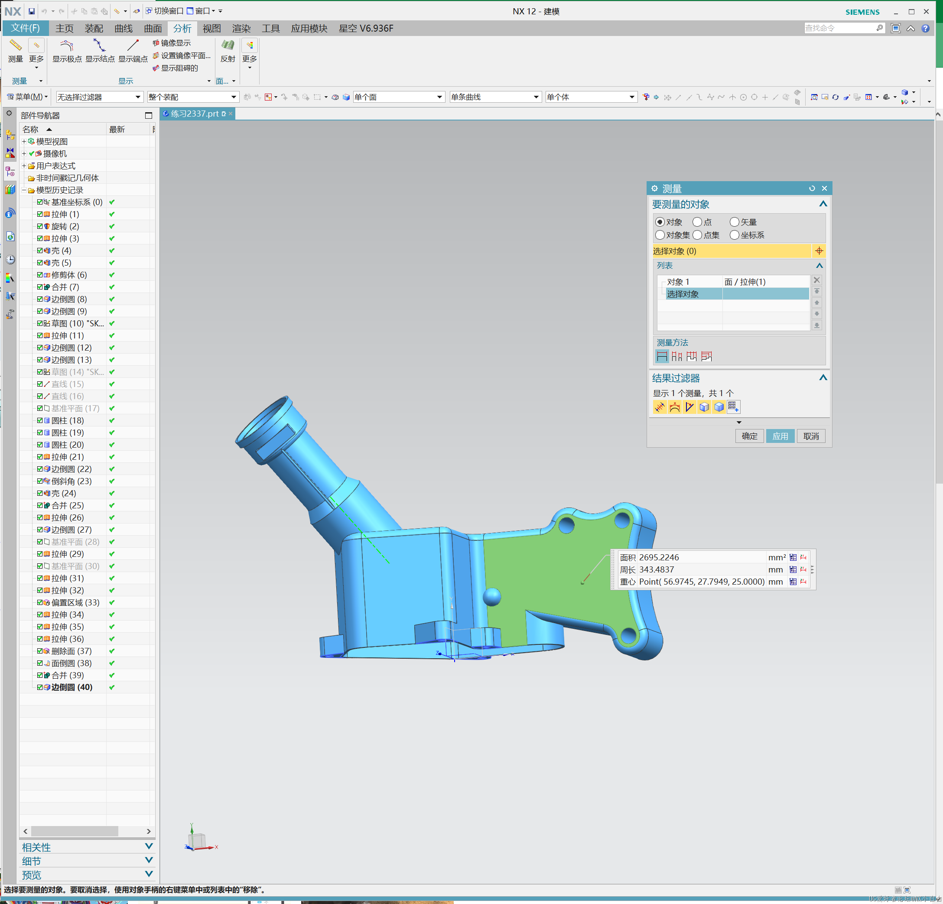The height and width of the screenshot is (904, 943).
Task: Click the 面积 2695.2246 value
Action: coord(659,557)
